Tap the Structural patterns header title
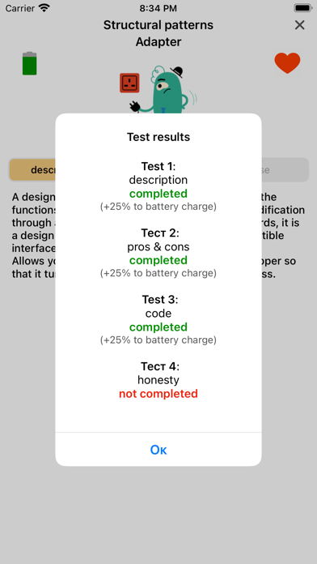 (x=158, y=25)
